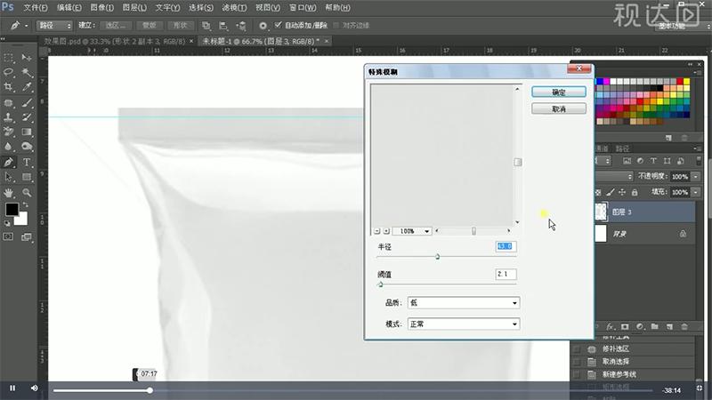
Task: Open the 图层(L) menu
Action: [132, 7]
